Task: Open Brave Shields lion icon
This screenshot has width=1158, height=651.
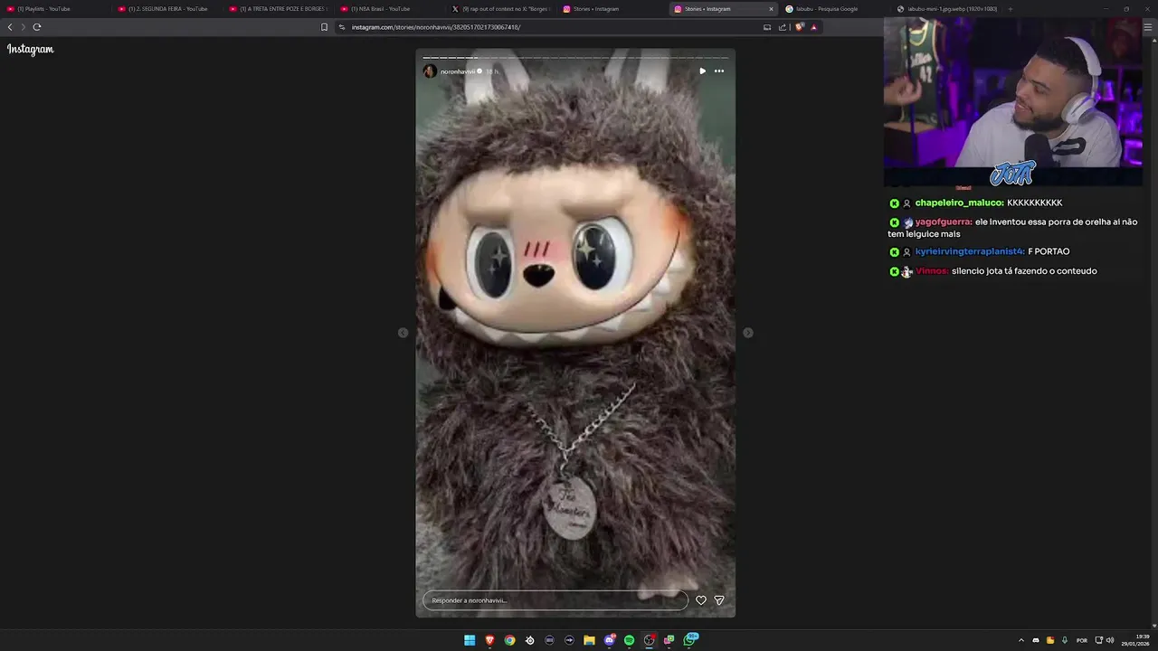Action: click(x=799, y=27)
